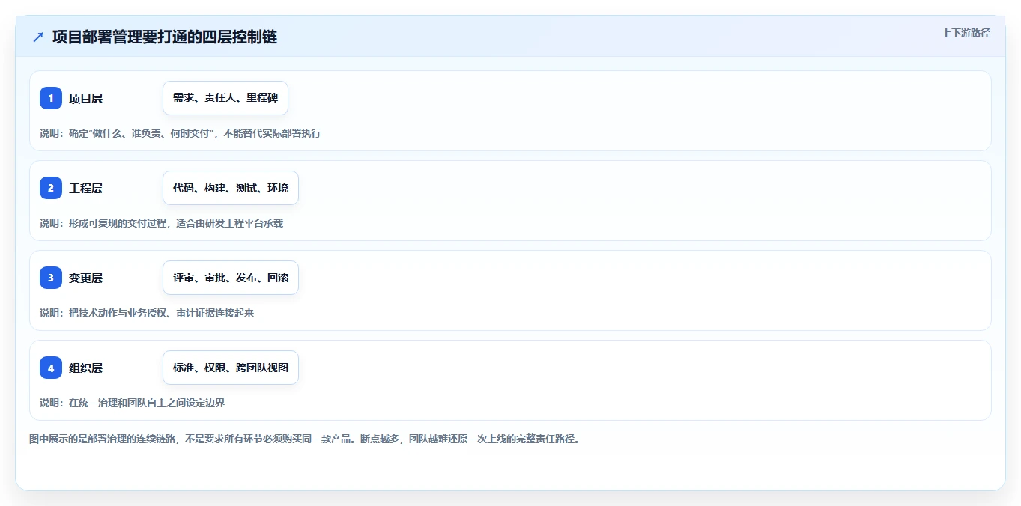
Task: Click the number 3 badge for 变更层
Action: pos(51,278)
